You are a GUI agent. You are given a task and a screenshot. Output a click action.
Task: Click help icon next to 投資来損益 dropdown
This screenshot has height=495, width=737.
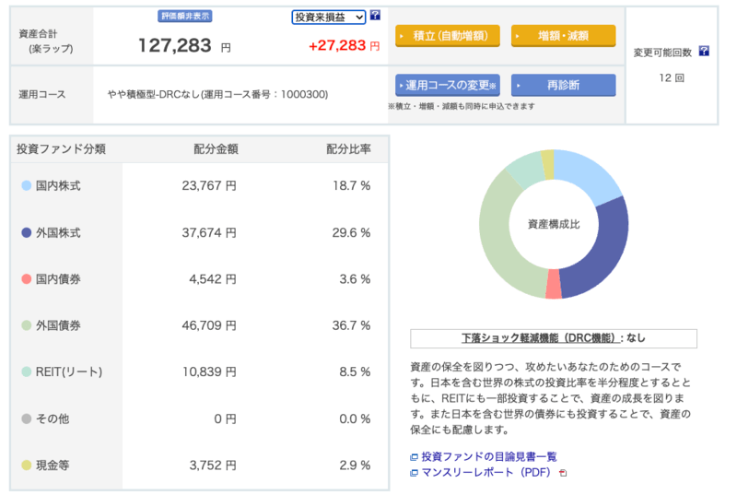pos(375,15)
